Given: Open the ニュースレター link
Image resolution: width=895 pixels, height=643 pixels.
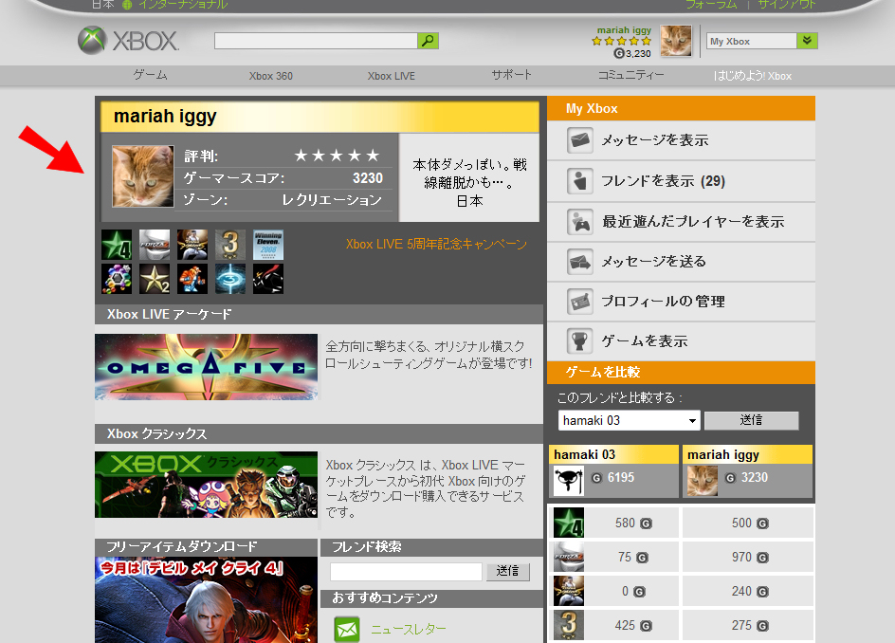Looking at the screenshot, I should point(409,630).
